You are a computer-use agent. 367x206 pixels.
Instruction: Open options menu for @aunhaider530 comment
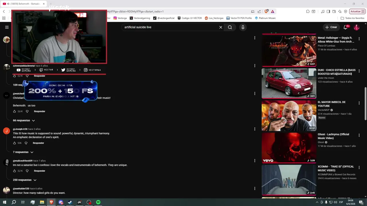click(x=255, y=189)
